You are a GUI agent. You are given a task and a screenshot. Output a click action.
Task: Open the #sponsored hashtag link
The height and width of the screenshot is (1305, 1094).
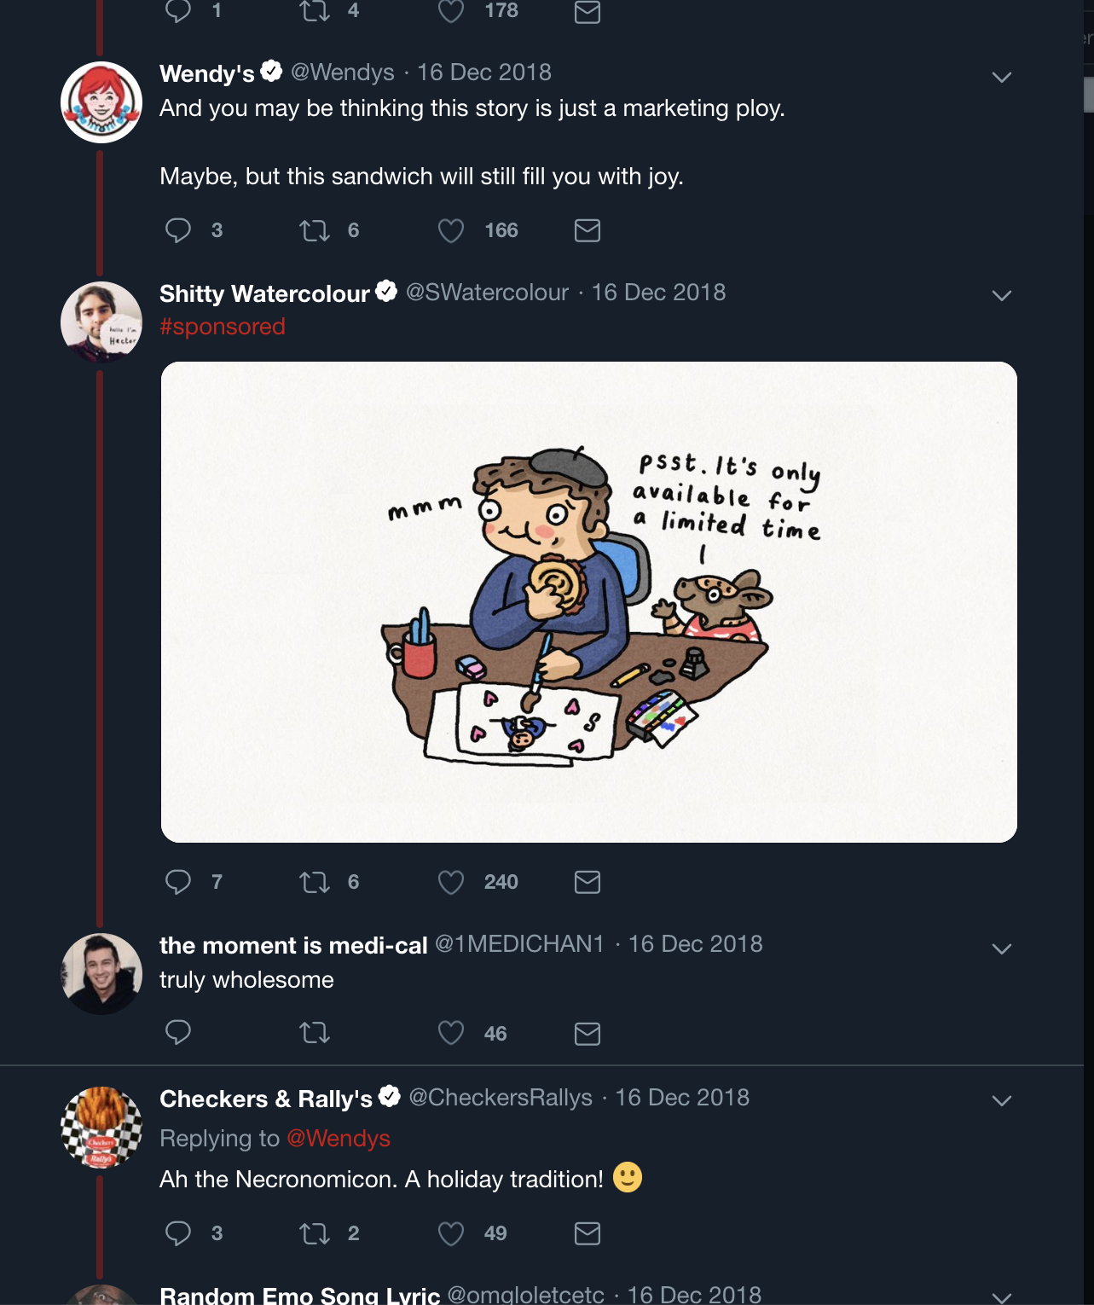tap(223, 327)
